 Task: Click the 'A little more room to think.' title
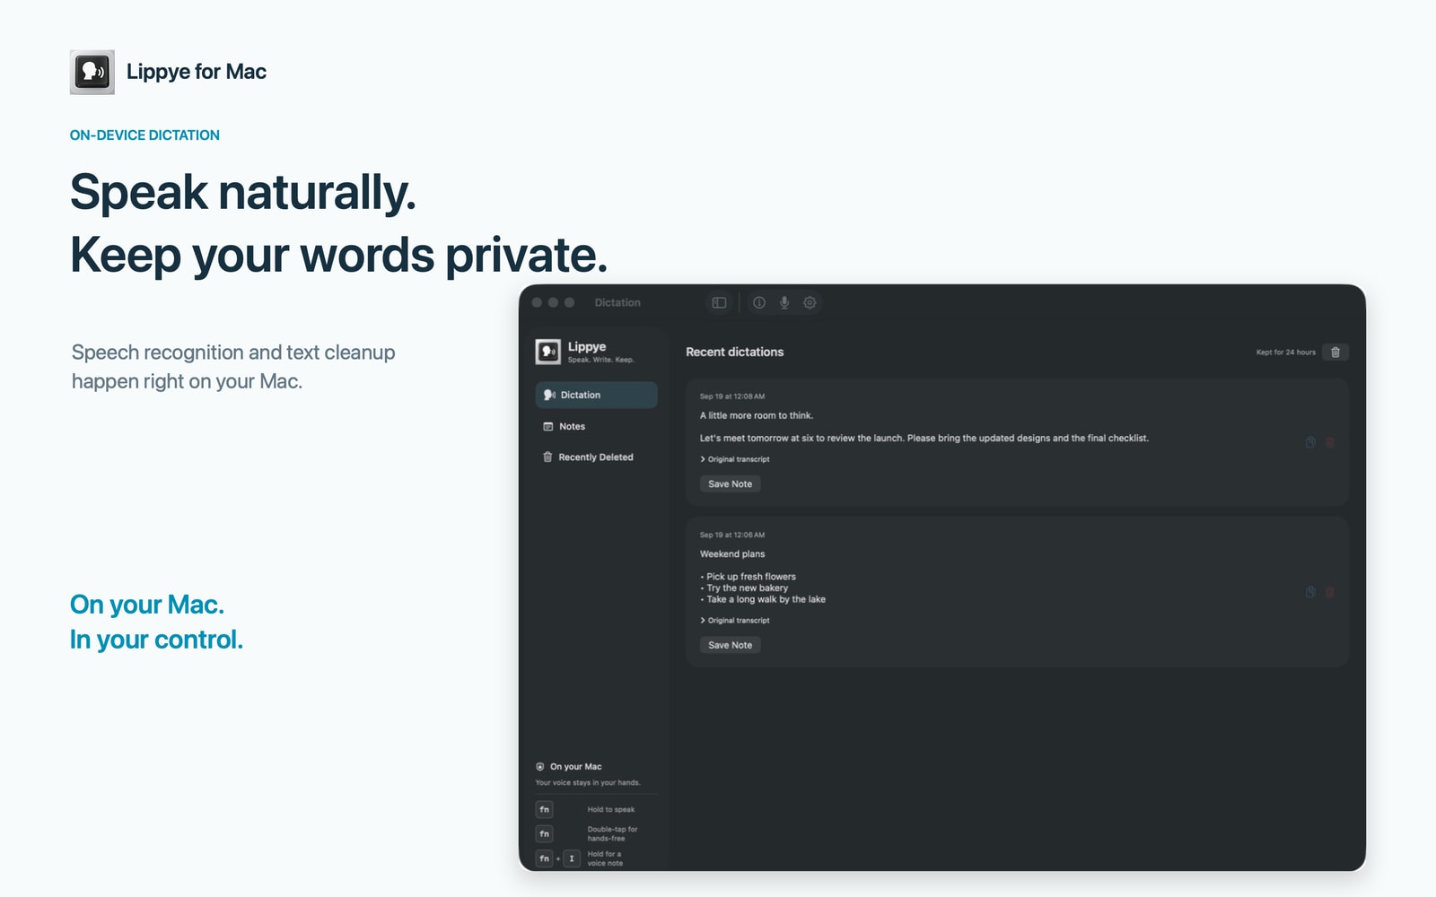point(757,415)
